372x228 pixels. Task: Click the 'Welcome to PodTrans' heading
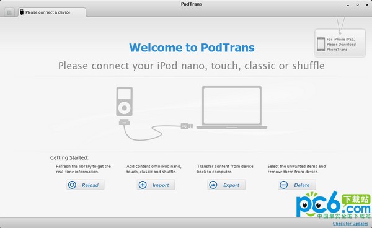[x=192, y=48]
